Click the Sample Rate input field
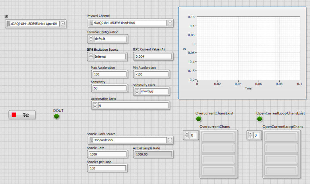Image resolution: width=310 pixels, height=184 pixels. 108,154
